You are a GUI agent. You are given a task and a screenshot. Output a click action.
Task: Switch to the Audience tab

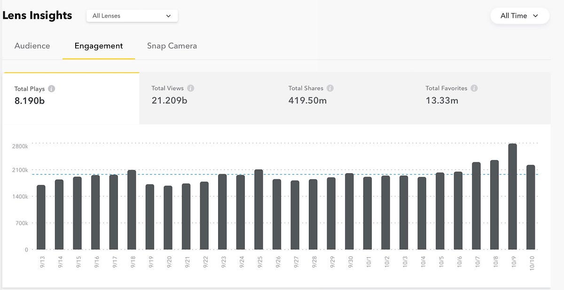(x=32, y=46)
